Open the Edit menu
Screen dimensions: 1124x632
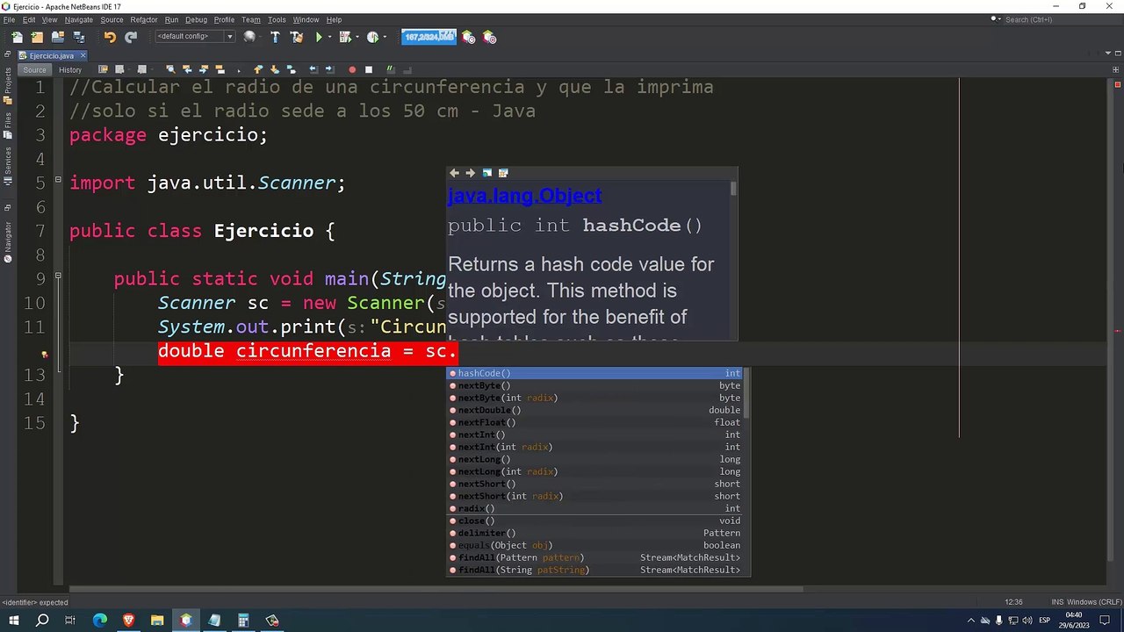[29, 19]
